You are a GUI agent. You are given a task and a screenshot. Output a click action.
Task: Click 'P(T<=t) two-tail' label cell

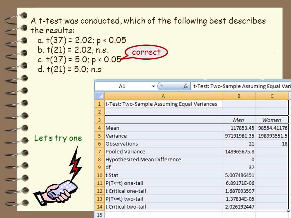tap(163, 199)
